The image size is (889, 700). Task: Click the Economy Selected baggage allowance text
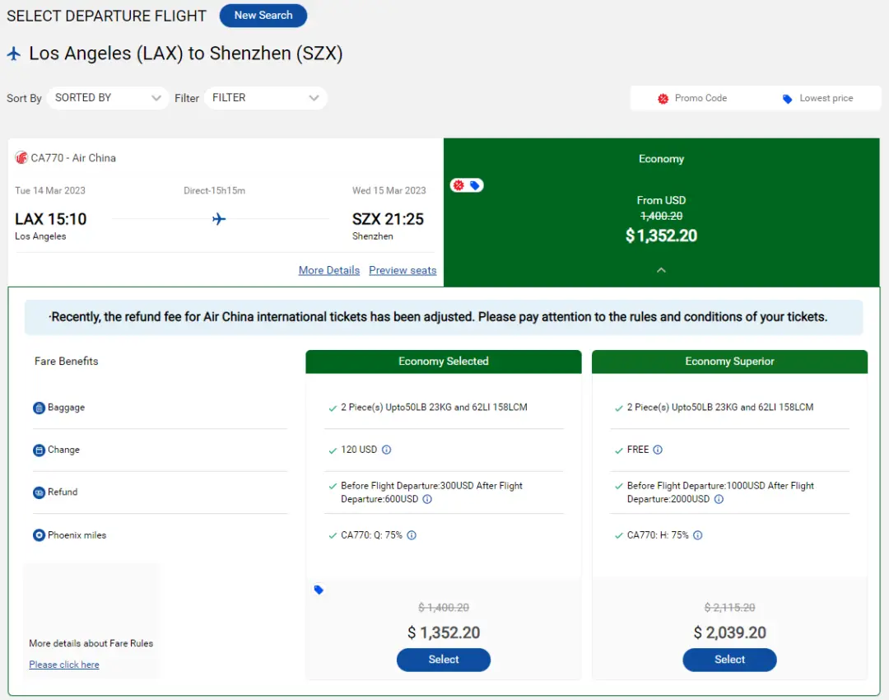coord(434,408)
